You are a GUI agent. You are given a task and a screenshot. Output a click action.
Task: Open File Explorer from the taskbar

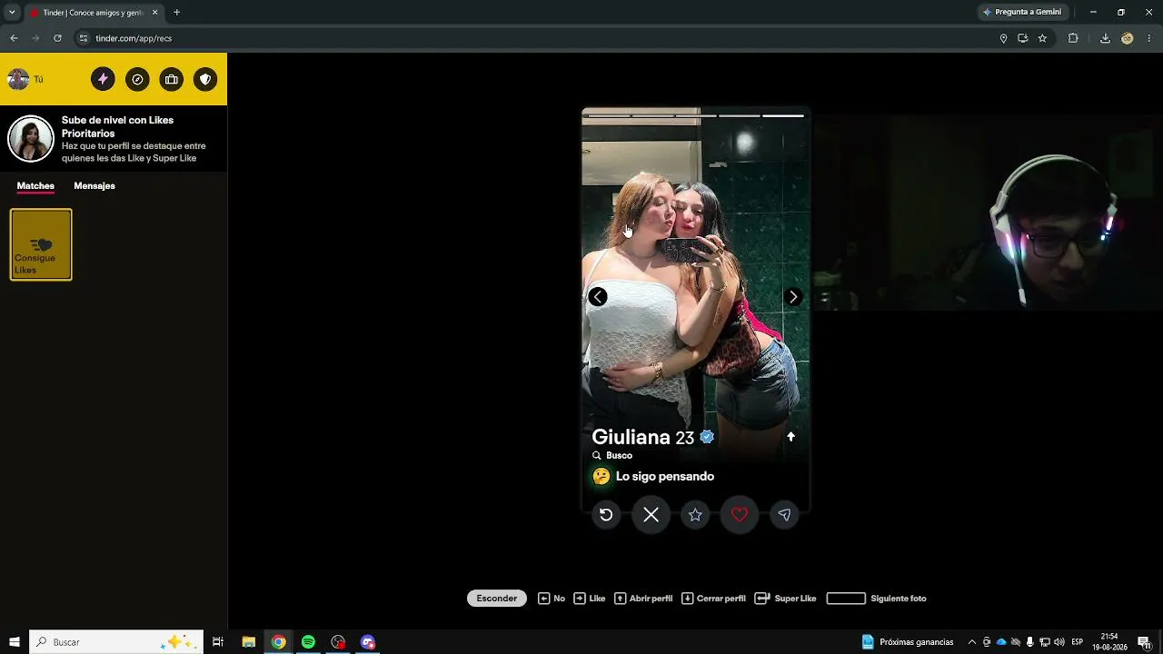coord(248,642)
